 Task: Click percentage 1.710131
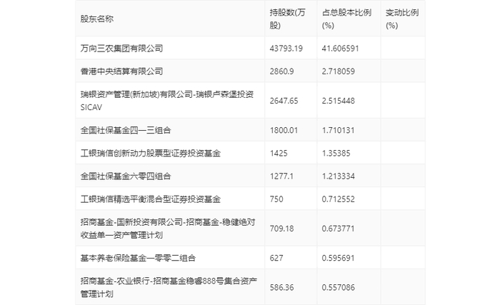pyautogui.click(x=338, y=130)
